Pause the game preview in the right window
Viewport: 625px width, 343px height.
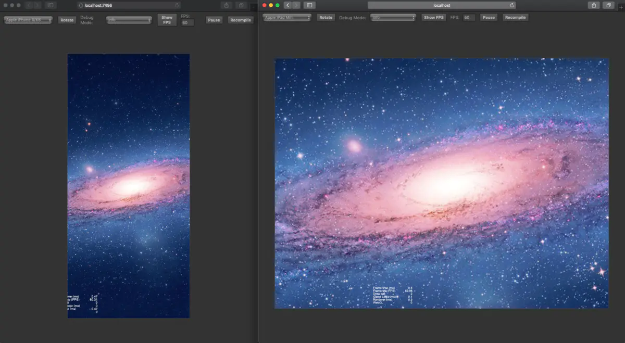click(x=489, y=17)
